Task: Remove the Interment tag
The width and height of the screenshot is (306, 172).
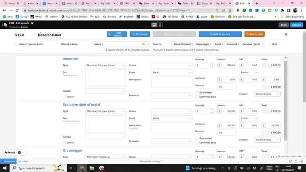Action: pyautogui.click(x=238, y=44)
